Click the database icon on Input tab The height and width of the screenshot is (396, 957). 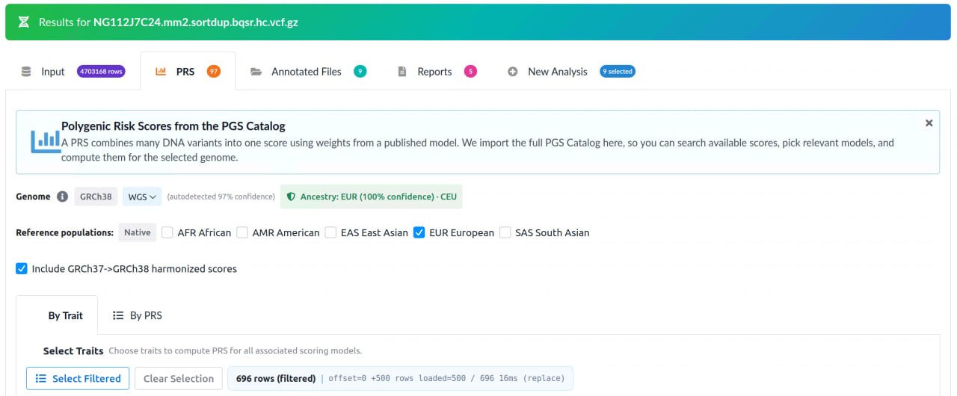(x=26, y=72)
